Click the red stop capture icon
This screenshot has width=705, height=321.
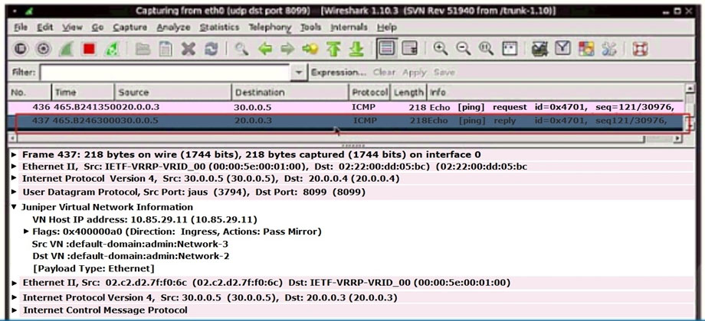[88, 48]
